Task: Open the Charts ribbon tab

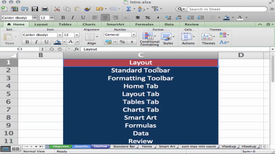Action: (x=89, y=24)
